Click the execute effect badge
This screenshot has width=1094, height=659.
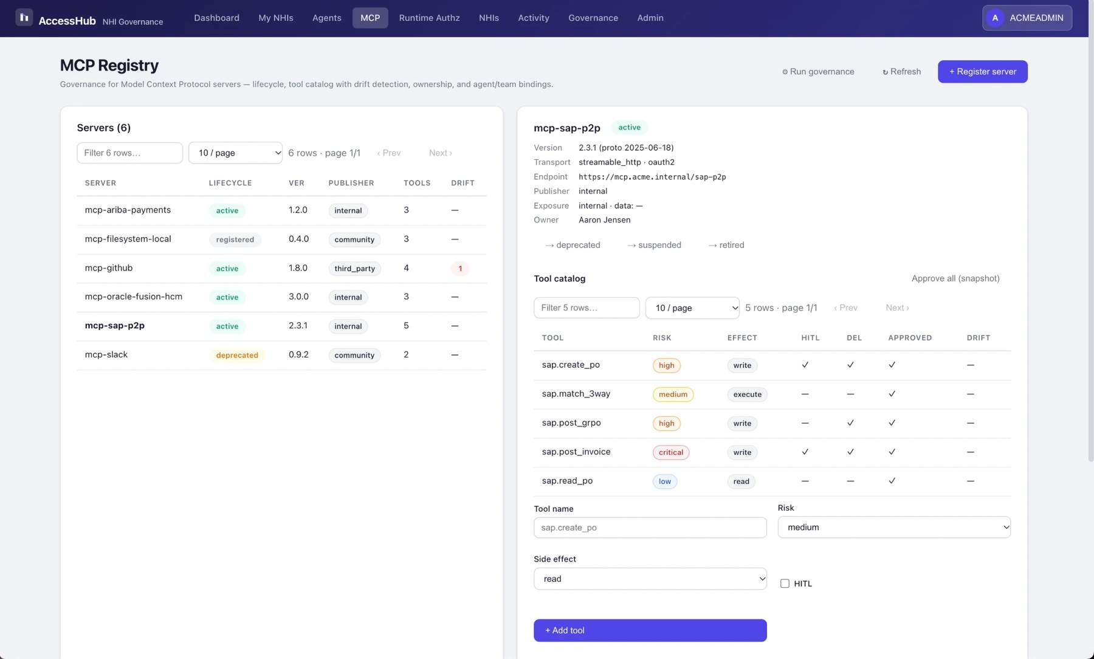tap(747, 395)
